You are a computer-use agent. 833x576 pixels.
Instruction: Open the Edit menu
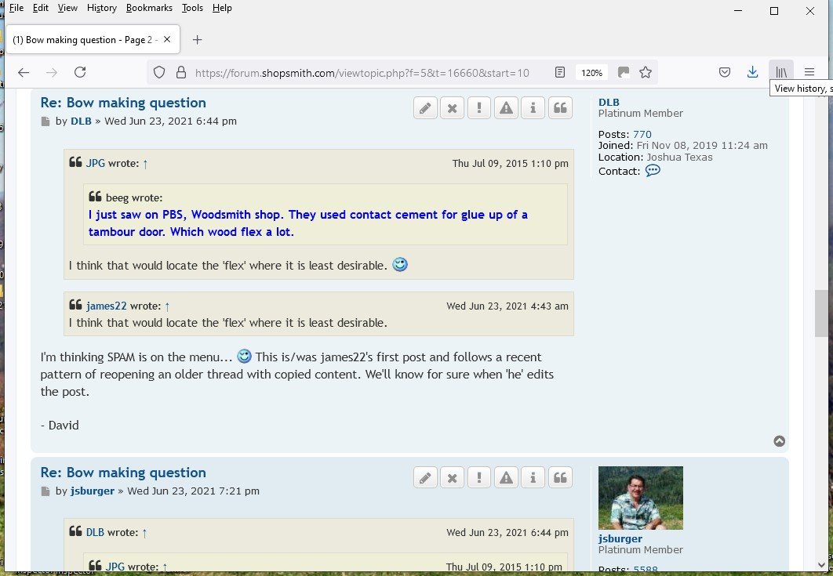[40, 8]
